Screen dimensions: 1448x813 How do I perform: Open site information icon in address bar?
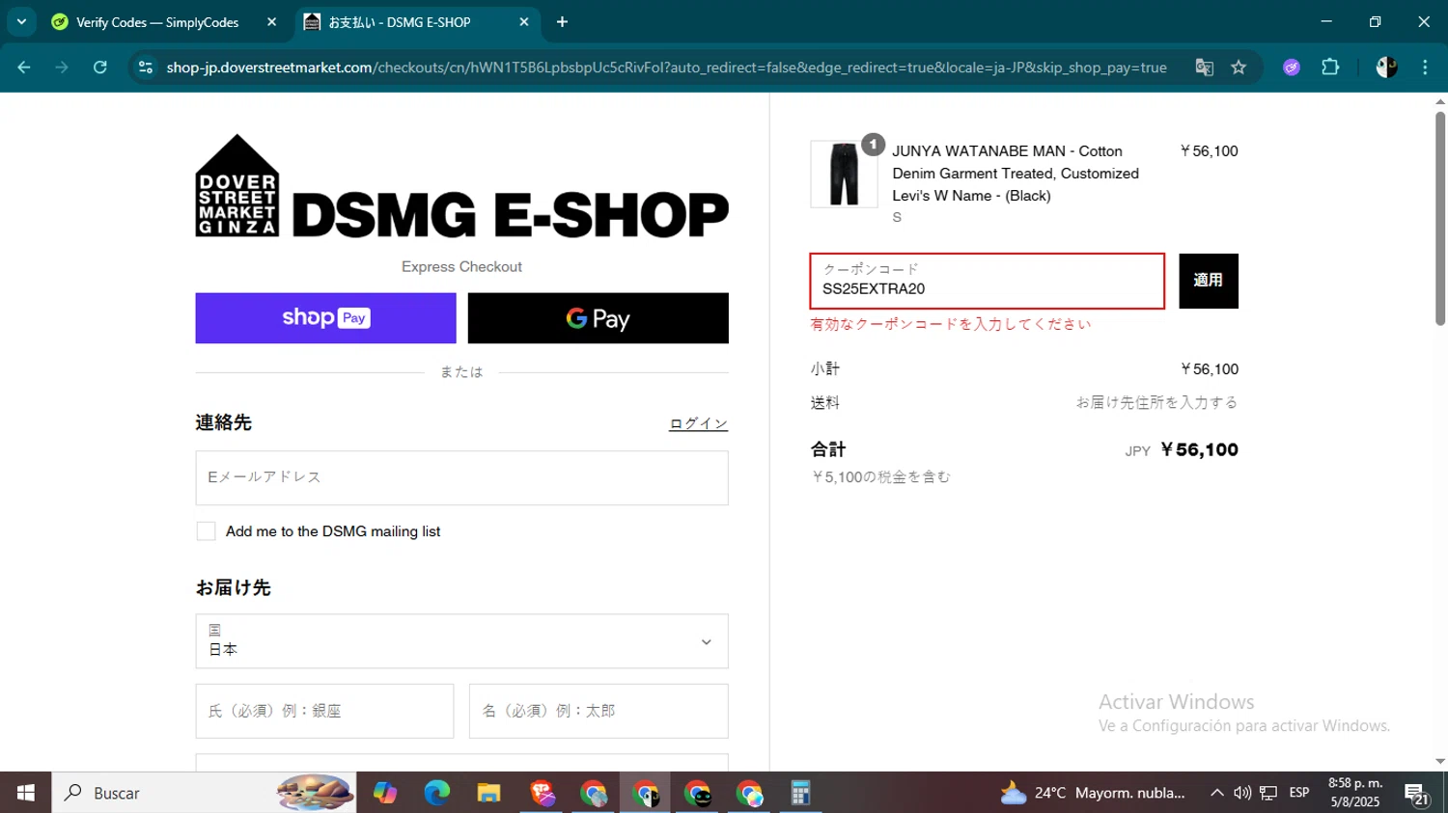point(146,68)
